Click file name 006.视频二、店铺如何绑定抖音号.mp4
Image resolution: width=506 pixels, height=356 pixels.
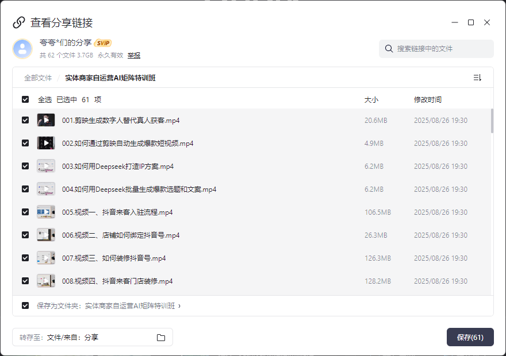(x=121, y=235)
